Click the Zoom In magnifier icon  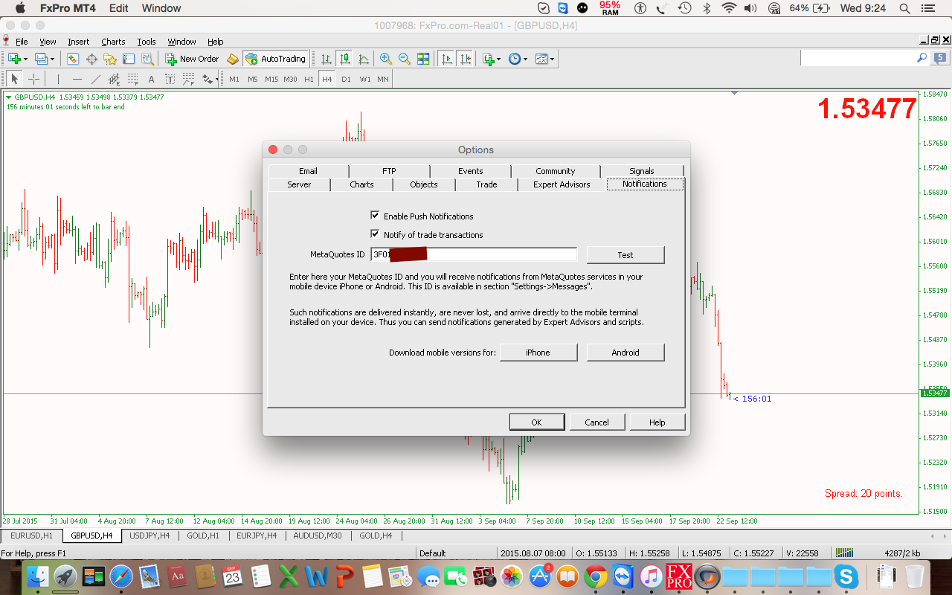click(385, 59)
